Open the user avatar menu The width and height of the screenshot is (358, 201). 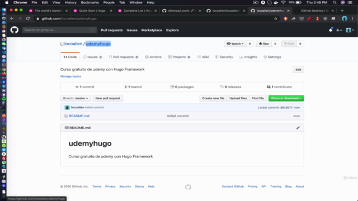350,30
